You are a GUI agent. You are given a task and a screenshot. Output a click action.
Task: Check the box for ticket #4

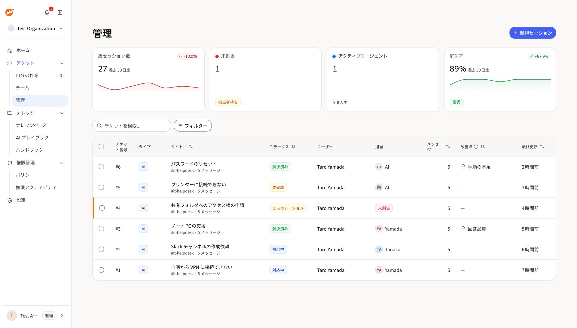point(102,208)
